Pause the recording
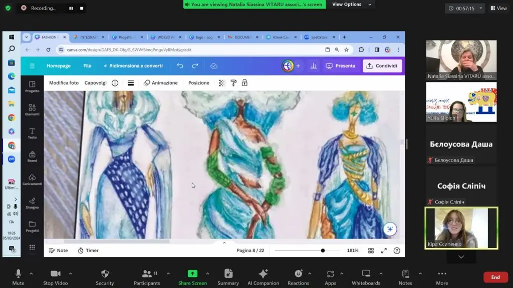Viewport: 513px width, 288px height. [71, 8]
